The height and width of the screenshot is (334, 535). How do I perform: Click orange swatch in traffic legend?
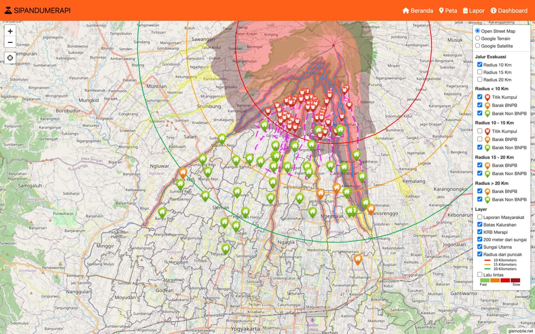click(495, 280)
